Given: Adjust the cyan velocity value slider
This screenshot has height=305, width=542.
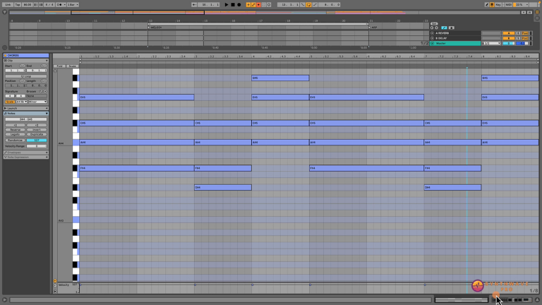Looking at the screenshot, I should (x=37, y=140).
